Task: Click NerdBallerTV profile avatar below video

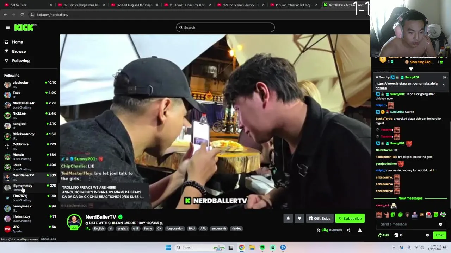Action: pos(74,222)
